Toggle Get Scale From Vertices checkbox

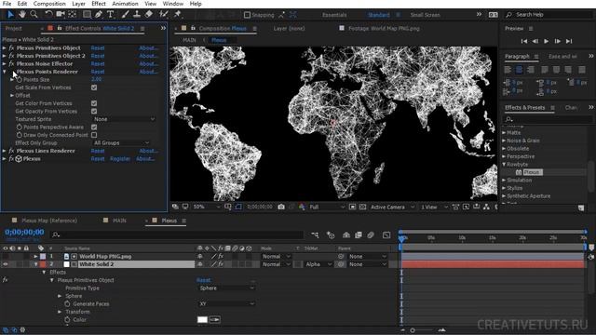(x=94, y=87)
